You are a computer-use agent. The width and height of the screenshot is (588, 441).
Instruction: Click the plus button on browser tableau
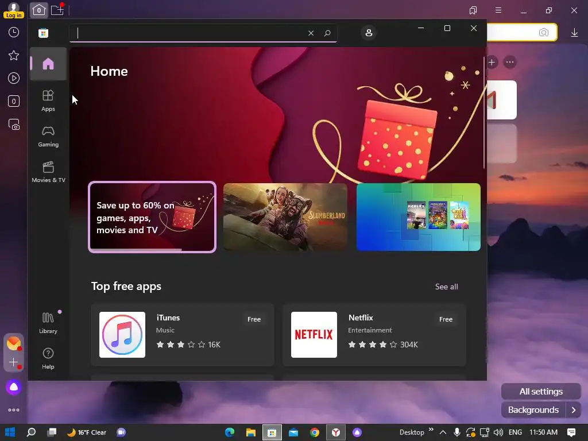pos(492,62)
